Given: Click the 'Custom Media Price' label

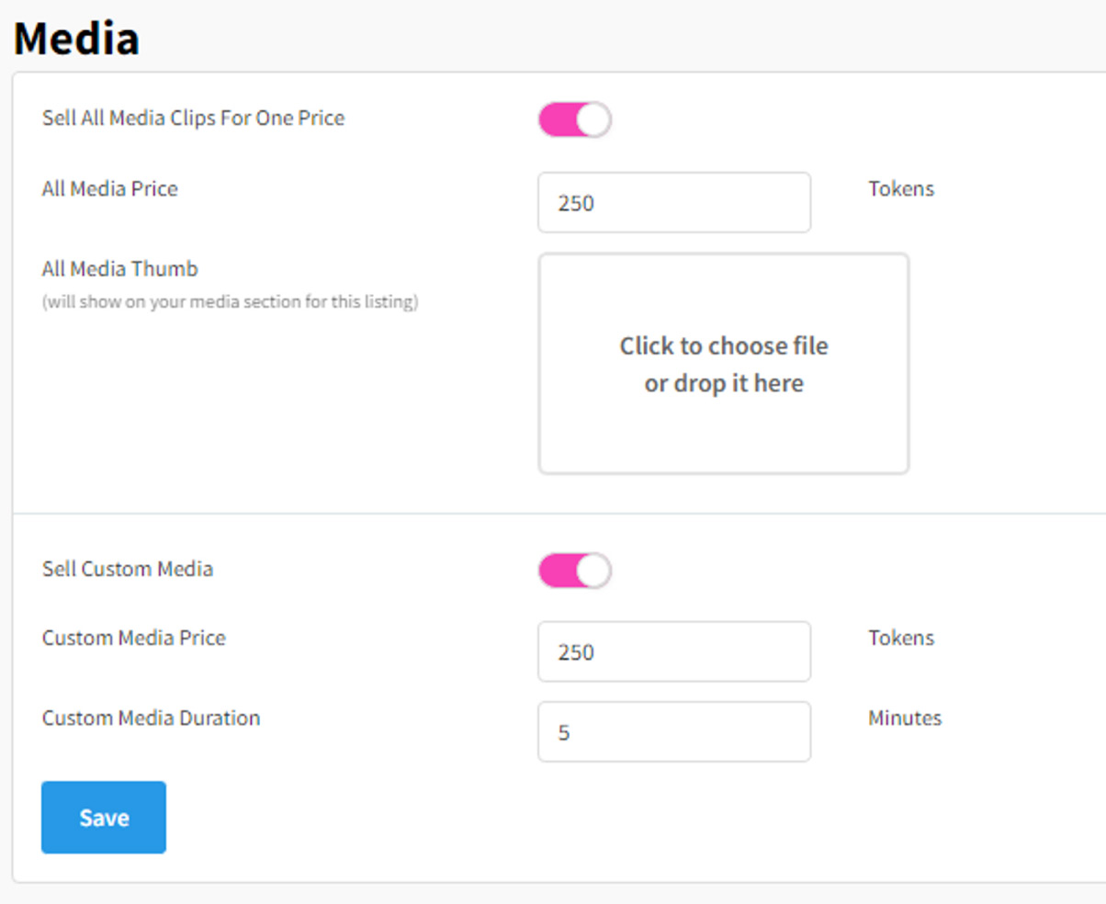Looking at the screenshot, I should click(x=134, y=638).
